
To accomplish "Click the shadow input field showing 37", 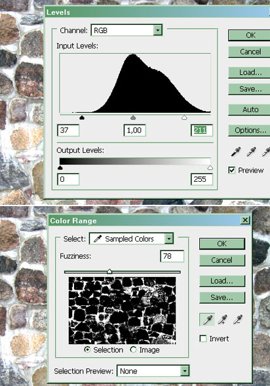I will tap(68, 130).
